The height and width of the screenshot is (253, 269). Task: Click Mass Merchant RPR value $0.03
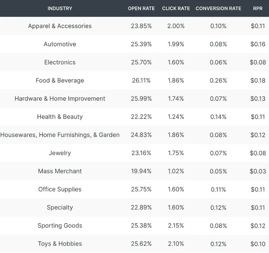click(258, 171)
